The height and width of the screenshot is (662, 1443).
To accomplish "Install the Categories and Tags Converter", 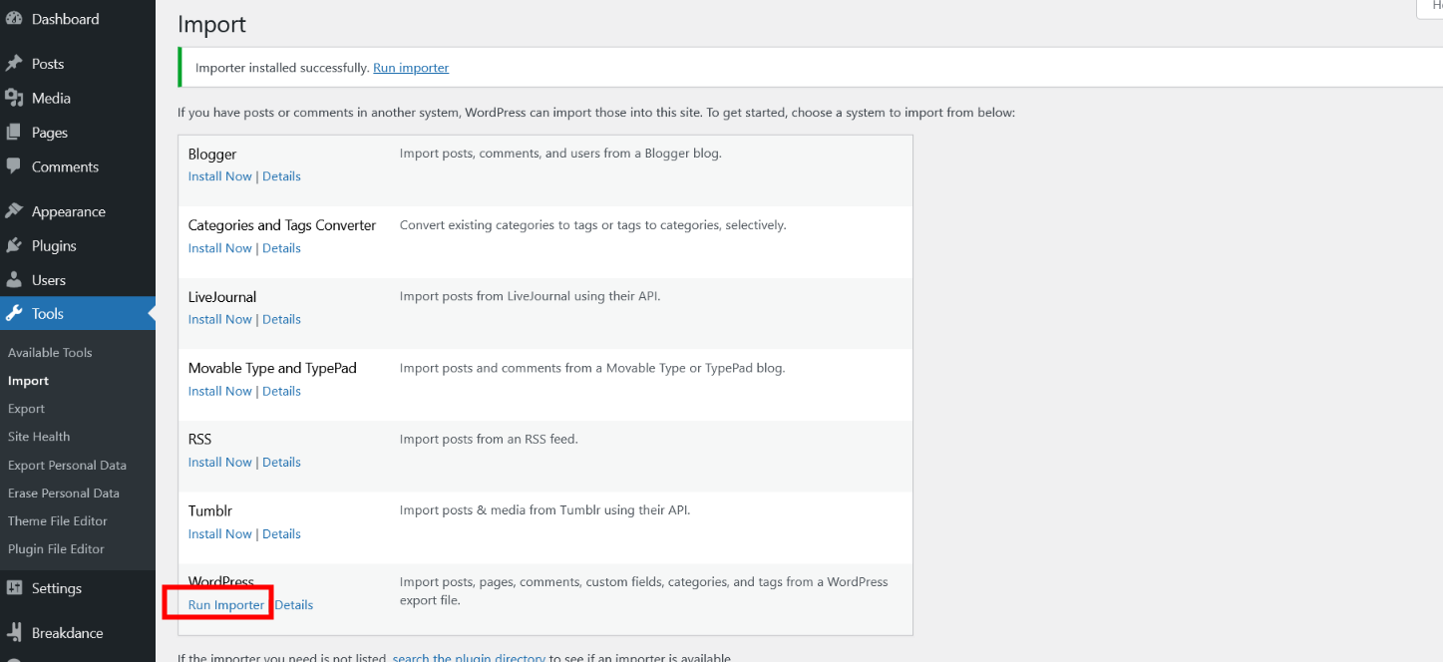I will pos(220,248).
